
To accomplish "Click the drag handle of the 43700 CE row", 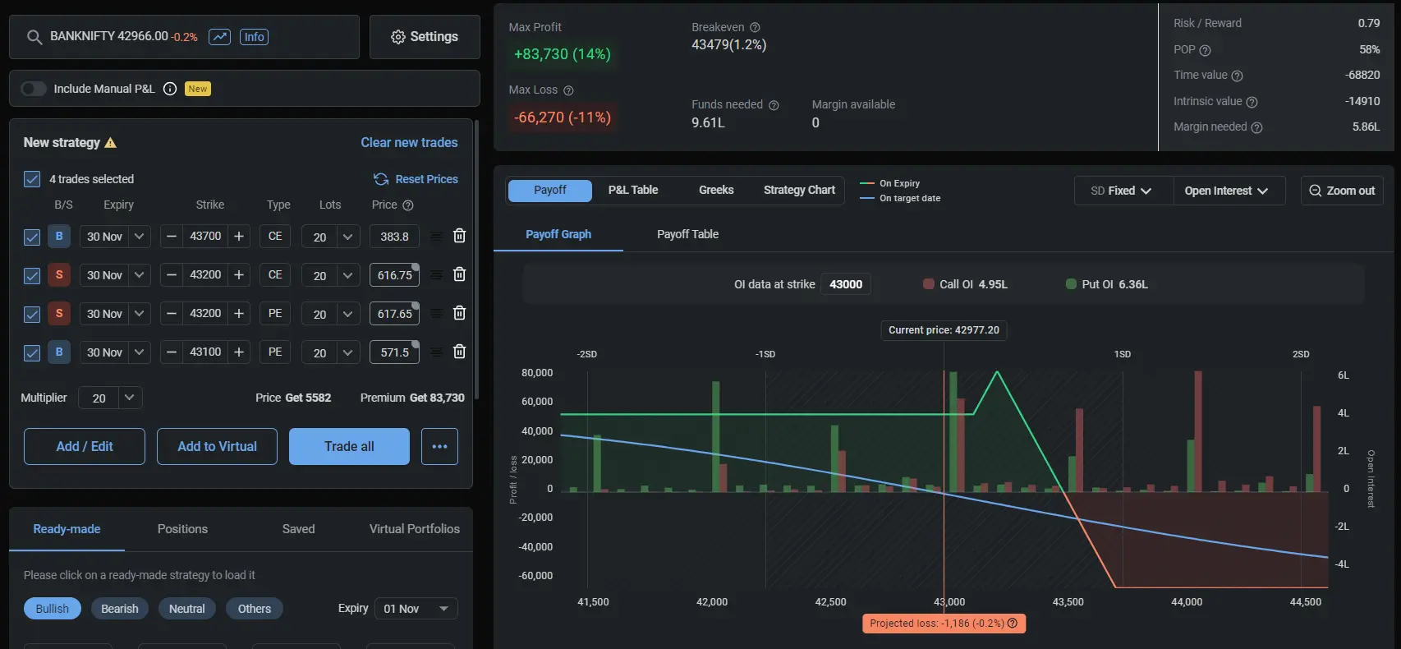I will [436, 237].
